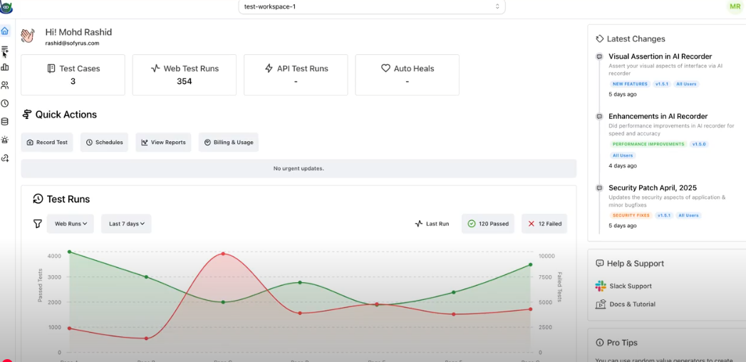Expand the Last 7 days dropdown
This screenshot has height=362, width=746.
point(126,224)
